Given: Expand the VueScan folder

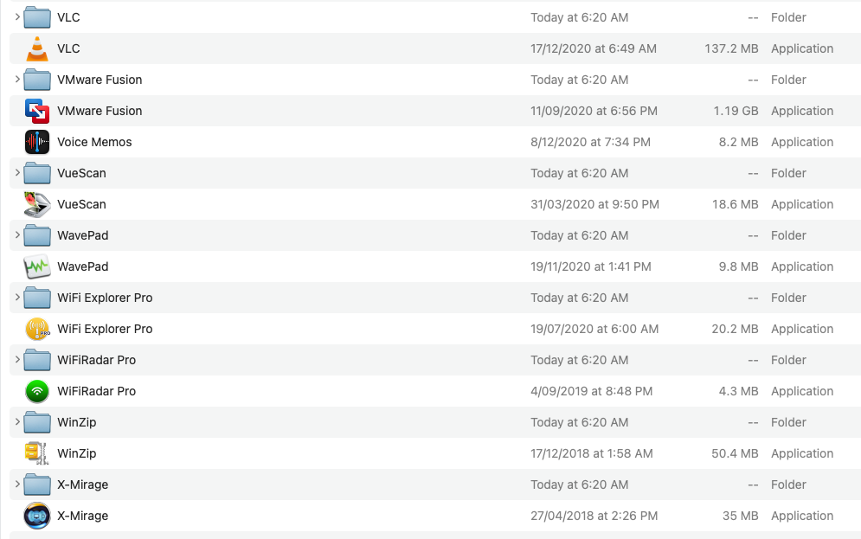Looking at the screenshot, I should coord(17,173).
